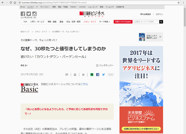The height and width of the screenshot is (134, 186).
Task: Open the Twitter icon in site header
Action: point(28,14)
